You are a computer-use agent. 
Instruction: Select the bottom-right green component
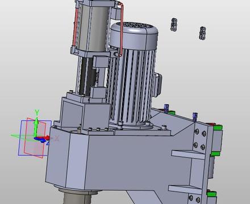[211, 194]
